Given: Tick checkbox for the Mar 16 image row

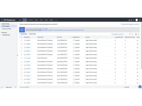Looking at the screenshot, I should 22,69.
